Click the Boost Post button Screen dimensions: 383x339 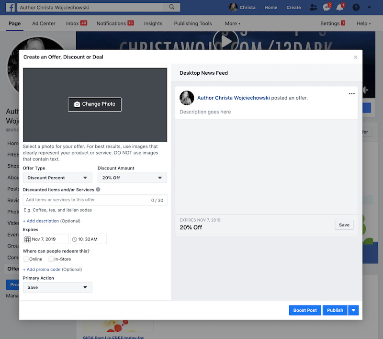click(x=305, y=310)
